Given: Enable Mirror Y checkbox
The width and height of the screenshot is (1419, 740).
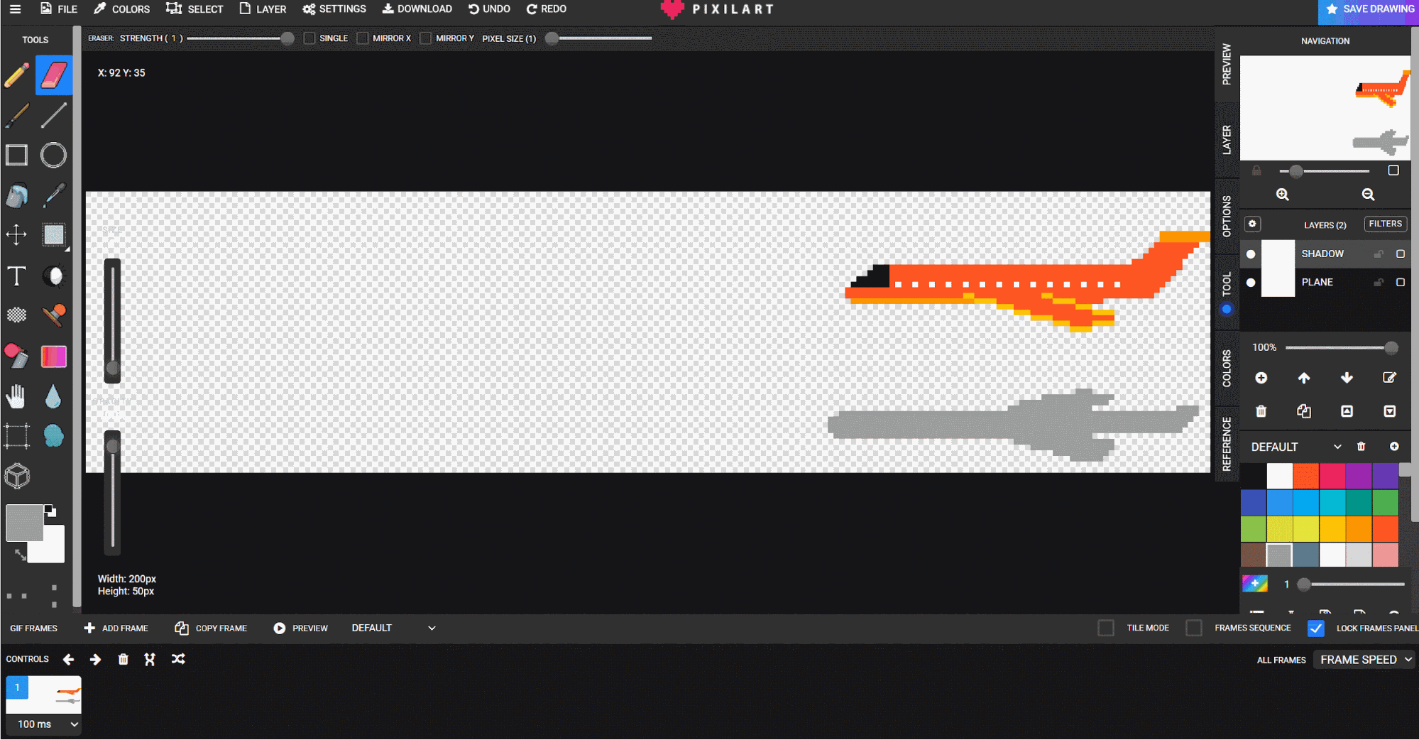Looking at the screenshot, I should pos(425,38).
